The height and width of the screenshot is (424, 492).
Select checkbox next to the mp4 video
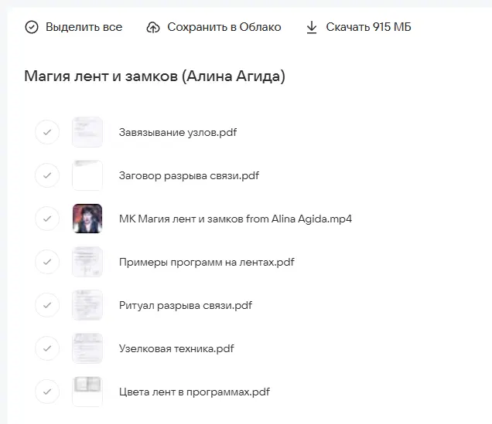coord(47,219)
